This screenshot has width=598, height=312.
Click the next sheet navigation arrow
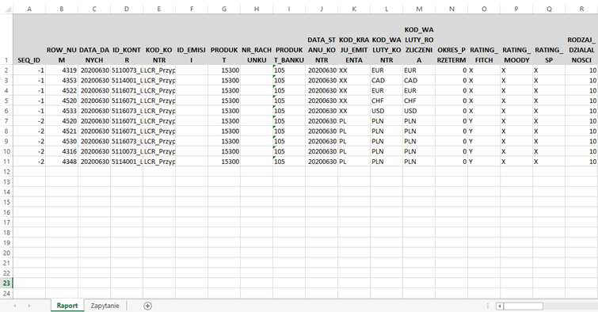click(x=29, y=306)
